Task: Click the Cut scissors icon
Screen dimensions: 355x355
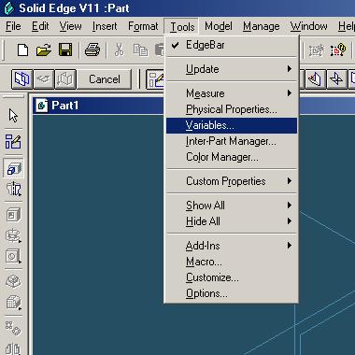Action: (x=120, y=50)
